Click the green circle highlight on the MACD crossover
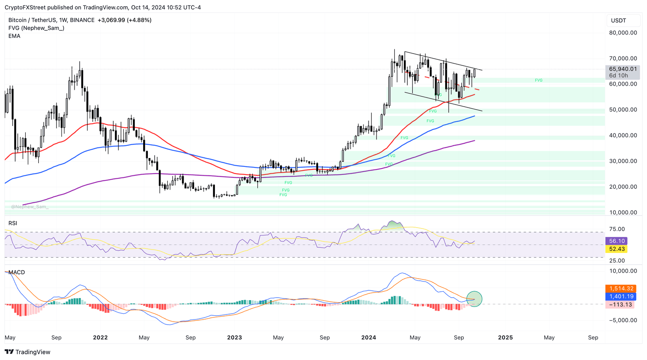 pos(474,299)
